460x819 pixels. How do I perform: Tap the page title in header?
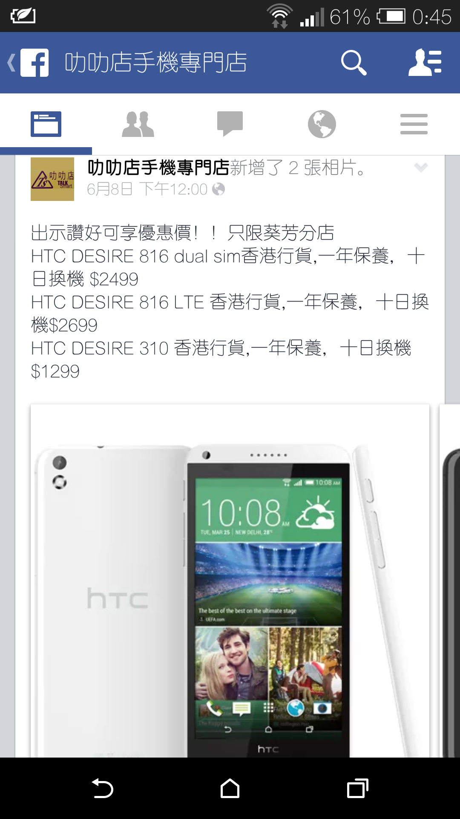[156, 63]
